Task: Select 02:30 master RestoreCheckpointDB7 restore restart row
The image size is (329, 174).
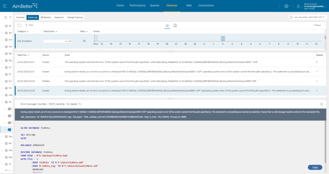Action: [x=170, y=91]
